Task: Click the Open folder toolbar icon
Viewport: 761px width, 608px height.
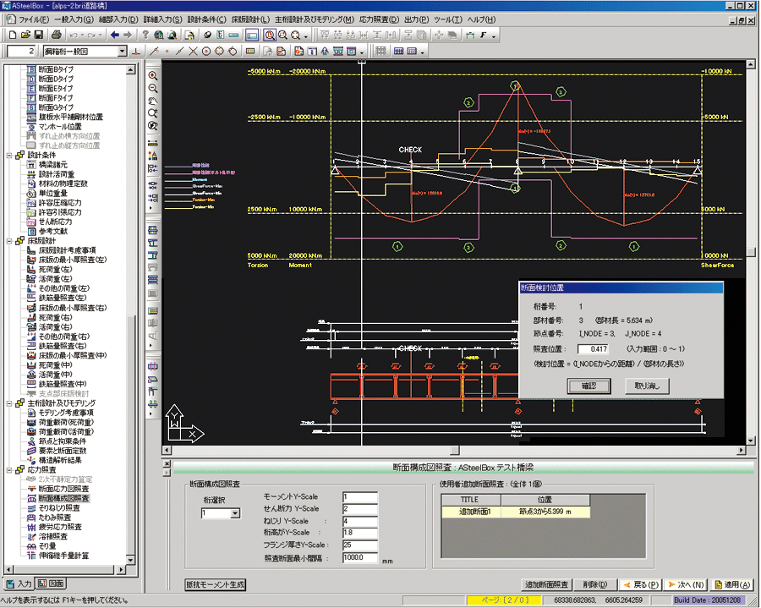Action: pos(25,35)
